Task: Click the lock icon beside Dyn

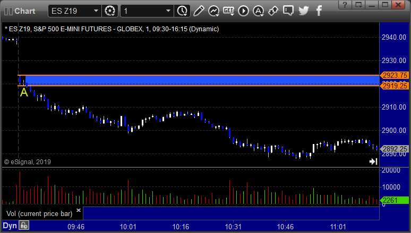Action: pos(24,226)
